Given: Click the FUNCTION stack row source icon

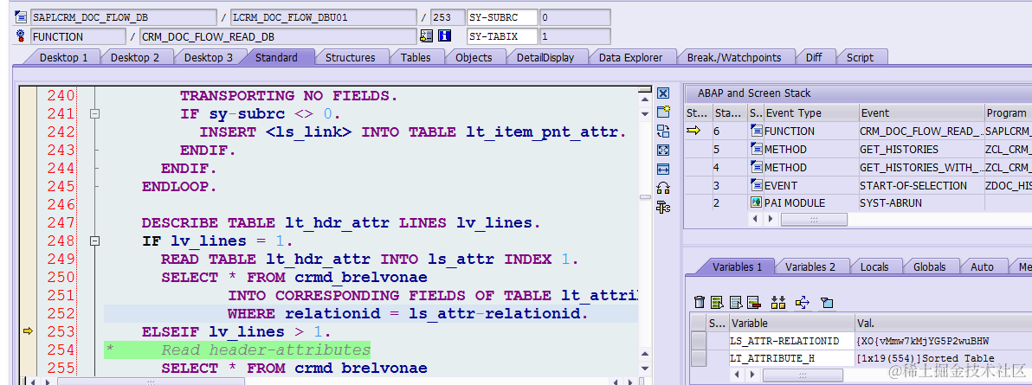Looking at the screenshot, I should (756, 131).
